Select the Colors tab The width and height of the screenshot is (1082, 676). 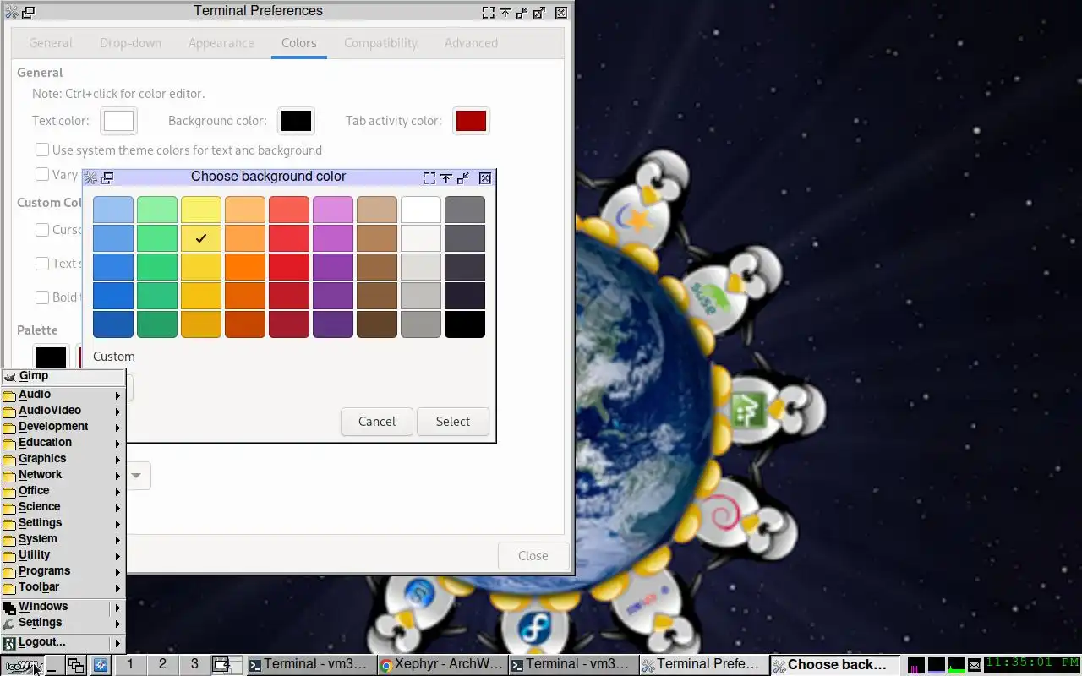pos(299,43)
